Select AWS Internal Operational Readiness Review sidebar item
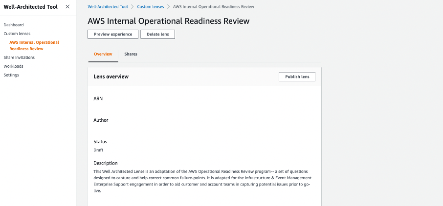The height and width of the screenshot is (206, 443). (34, 46)
